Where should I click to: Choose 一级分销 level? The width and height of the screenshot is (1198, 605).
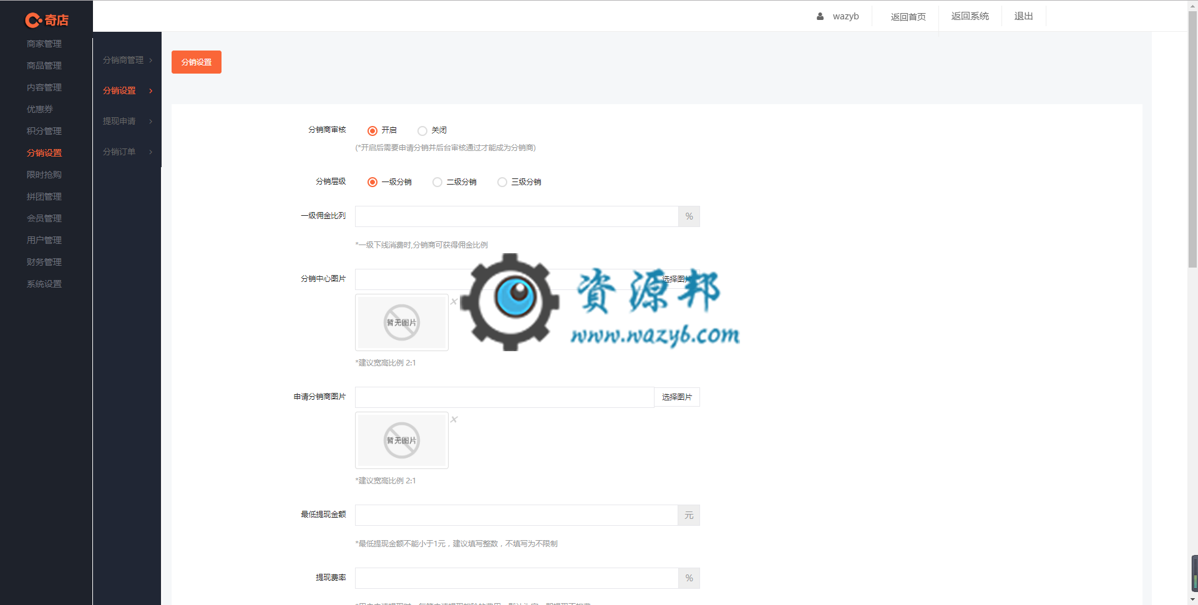(373, 182)
